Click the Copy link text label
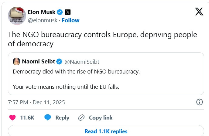The height and width of the screenshot is (136, 209). pyautogui.click(x=101, y=117)
